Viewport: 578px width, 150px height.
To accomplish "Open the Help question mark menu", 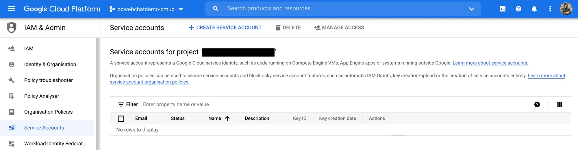I will pos(518,9).
